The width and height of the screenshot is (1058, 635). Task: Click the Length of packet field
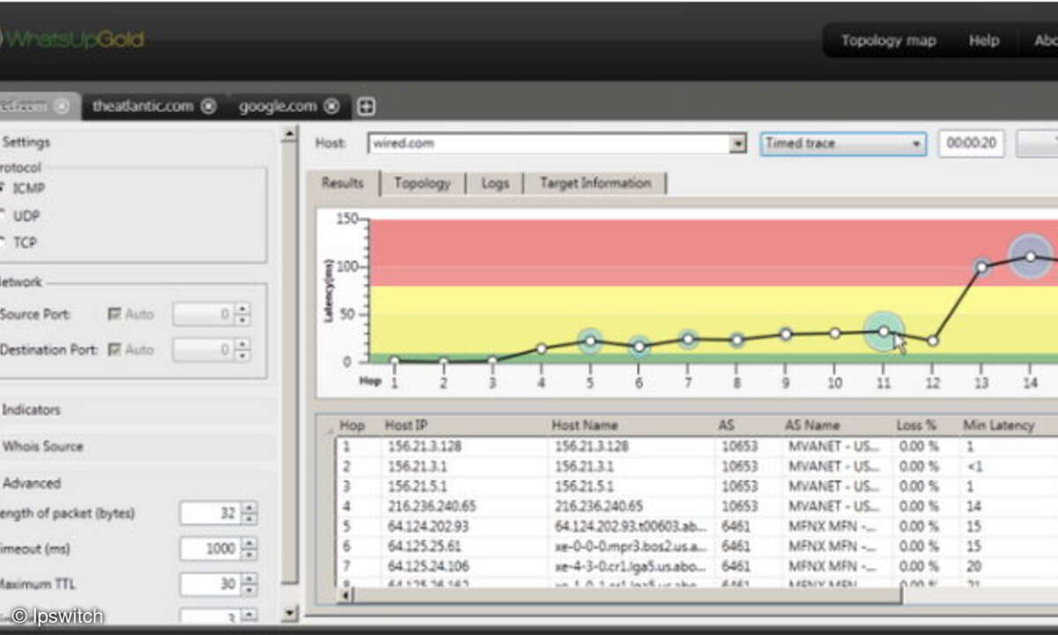pos(210,512)
